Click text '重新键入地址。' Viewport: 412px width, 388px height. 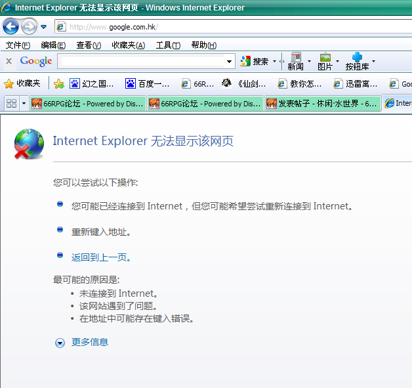[x=101, y=232]
